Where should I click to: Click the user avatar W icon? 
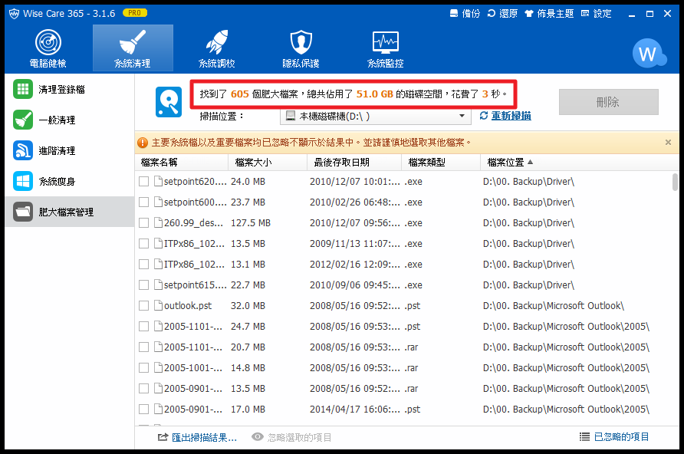[648, 54]
